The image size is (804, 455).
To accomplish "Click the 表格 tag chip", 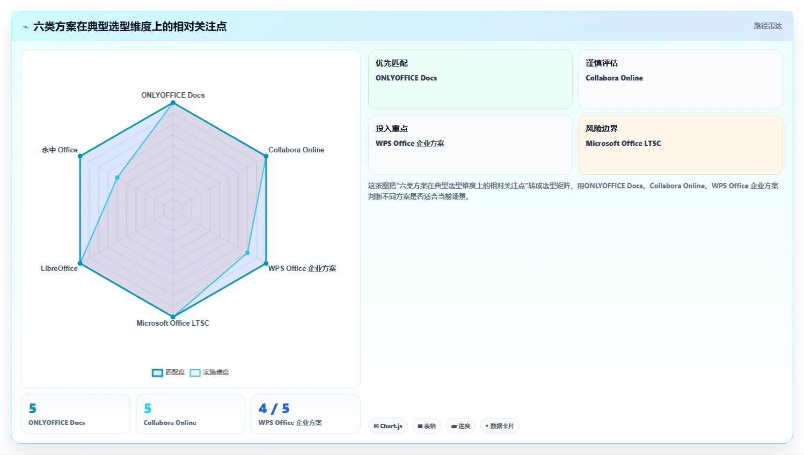I will tap(427, 426).
